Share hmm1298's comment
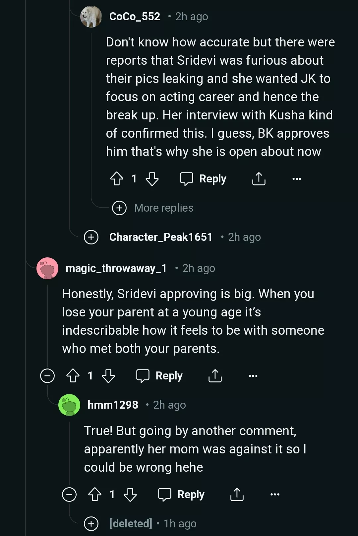Image resolution: width=358 pixels, height=536 pixels. pos(237,495)
